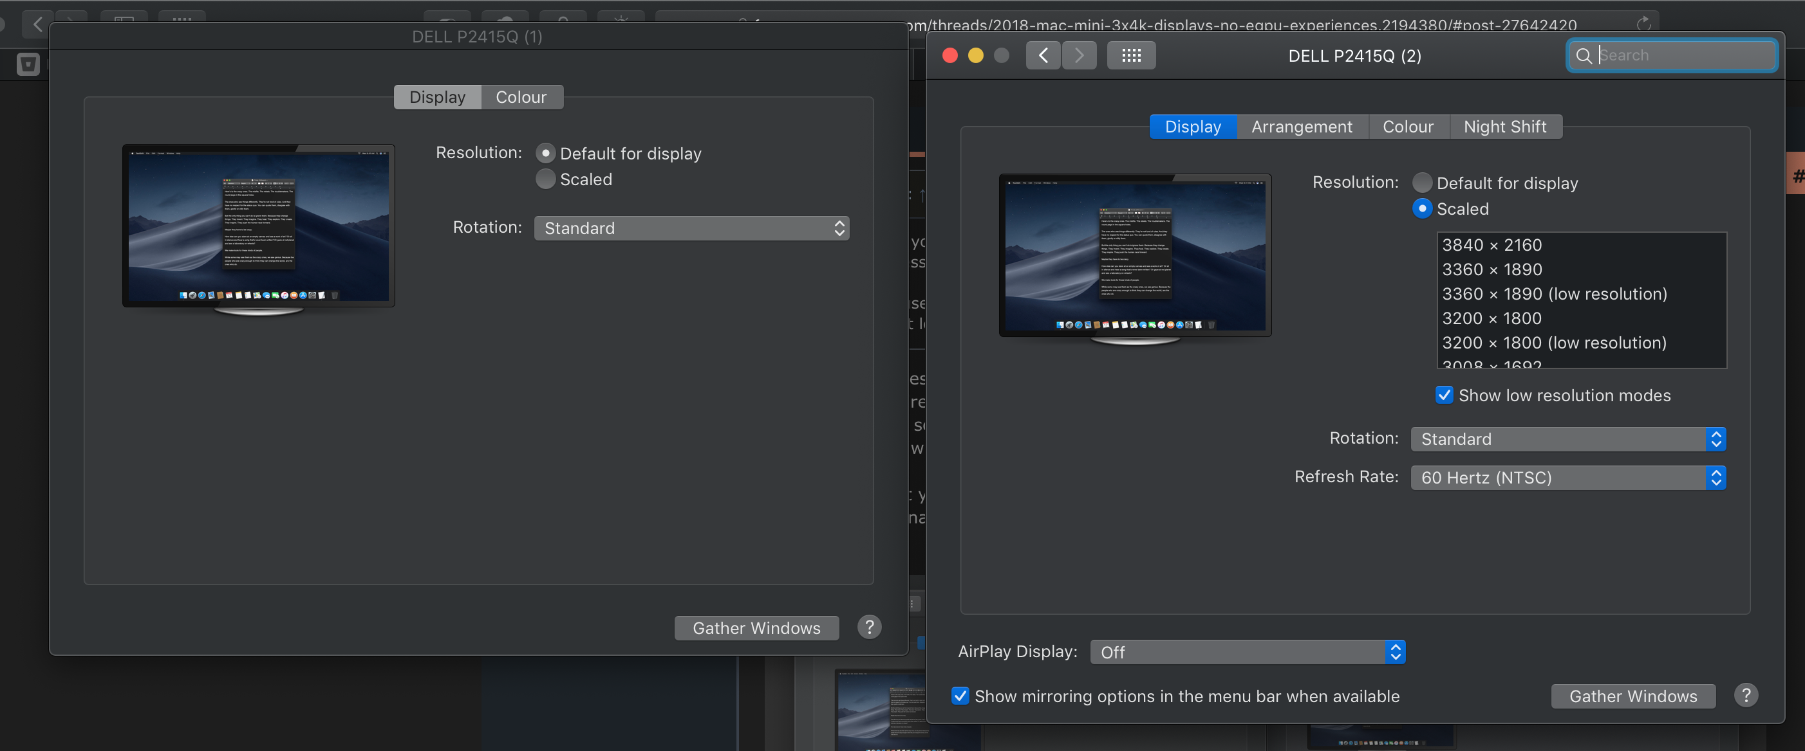Go forward in DELL P2415Q (2) window
Image resolution: width=1805 pixels, height=751 pixels.
(1079, 55)
